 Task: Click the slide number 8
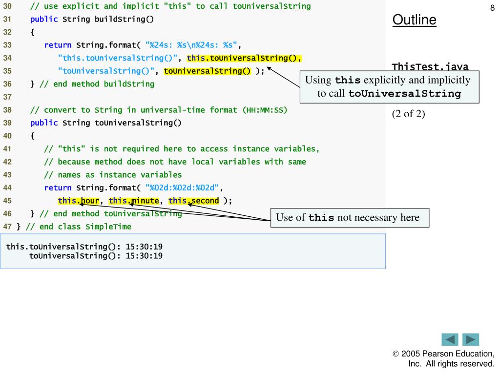pyautogui.click(x=492, y=8)
